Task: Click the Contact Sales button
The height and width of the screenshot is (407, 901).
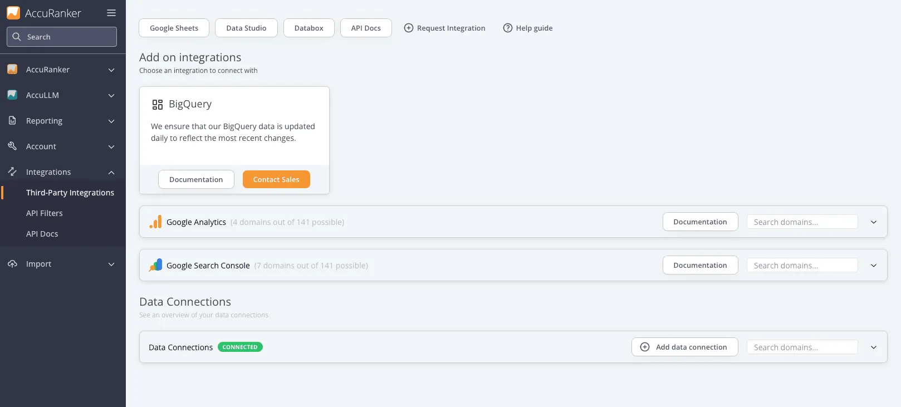Action: 276,179
